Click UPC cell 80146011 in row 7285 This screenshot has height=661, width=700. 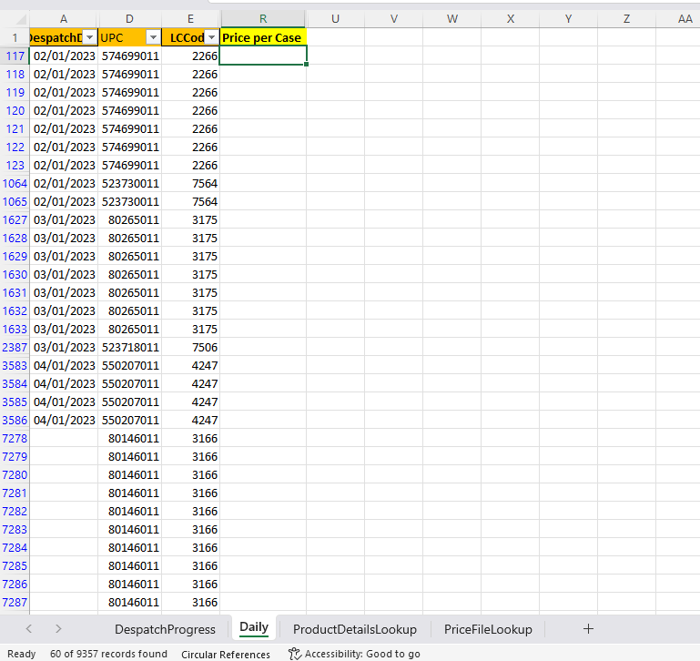click(129, 566)
